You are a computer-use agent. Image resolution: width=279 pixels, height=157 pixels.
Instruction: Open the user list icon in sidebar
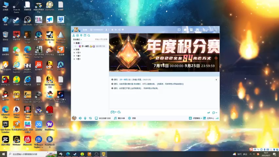[74, 36]
